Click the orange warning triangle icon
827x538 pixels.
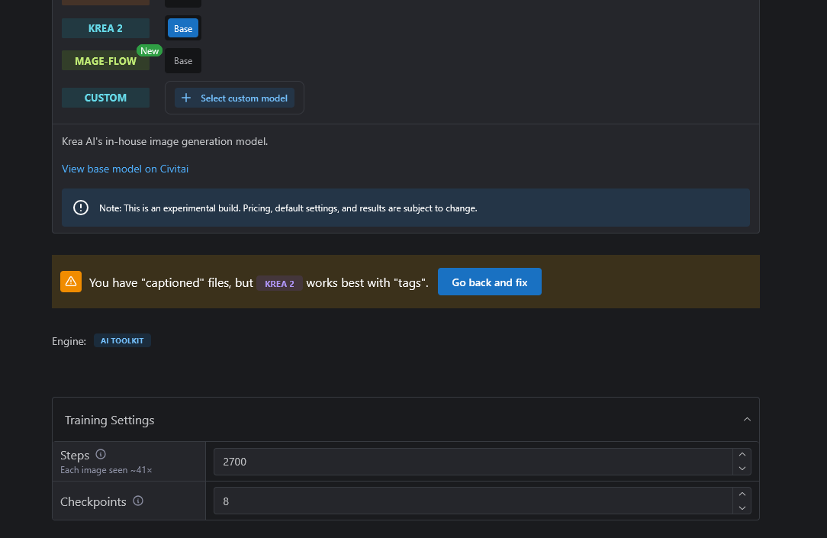71,282
